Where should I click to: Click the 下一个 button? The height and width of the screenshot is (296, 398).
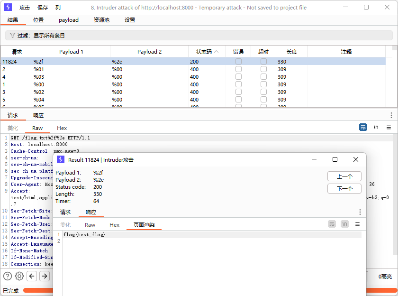[x=344, y=189]
